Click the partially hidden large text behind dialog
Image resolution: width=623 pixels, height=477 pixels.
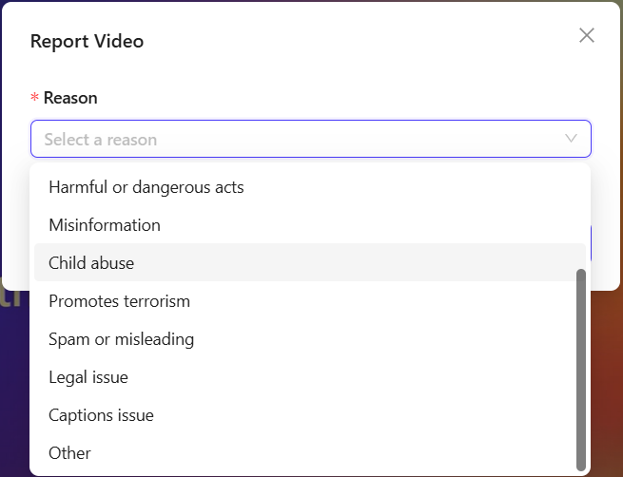11,296
